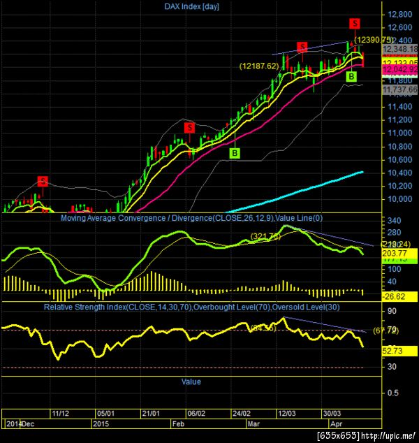Viewport: 419px width, 443px height.
Task: Click the Feb month label
Action: 178,424
